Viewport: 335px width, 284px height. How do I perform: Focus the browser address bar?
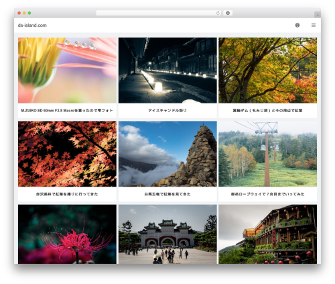[x=158, y=13]
